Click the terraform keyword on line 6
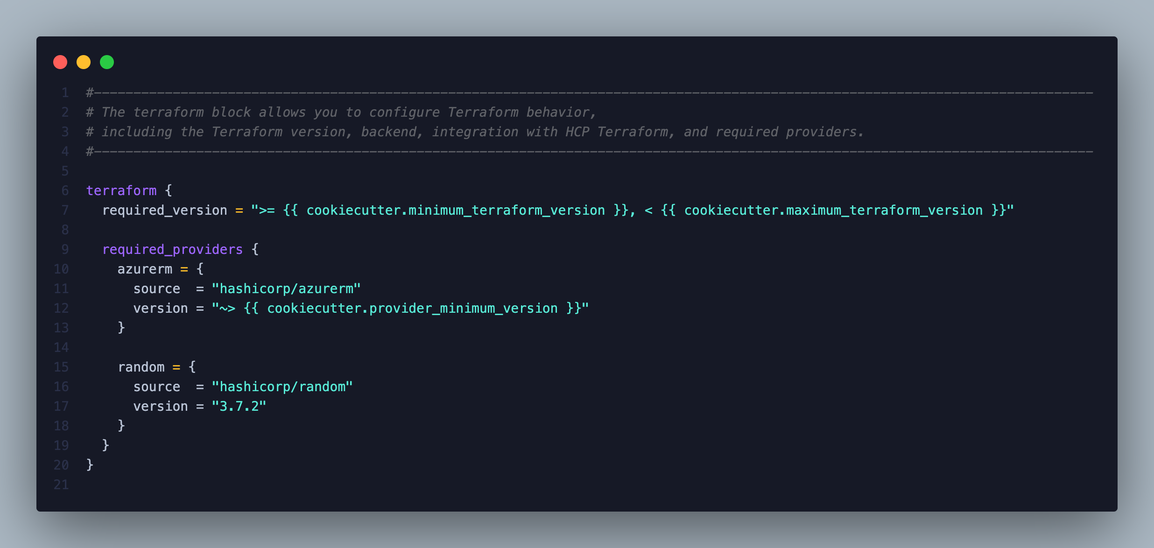This screenshot has width=1154, height=548. click(x=121, y=190)
